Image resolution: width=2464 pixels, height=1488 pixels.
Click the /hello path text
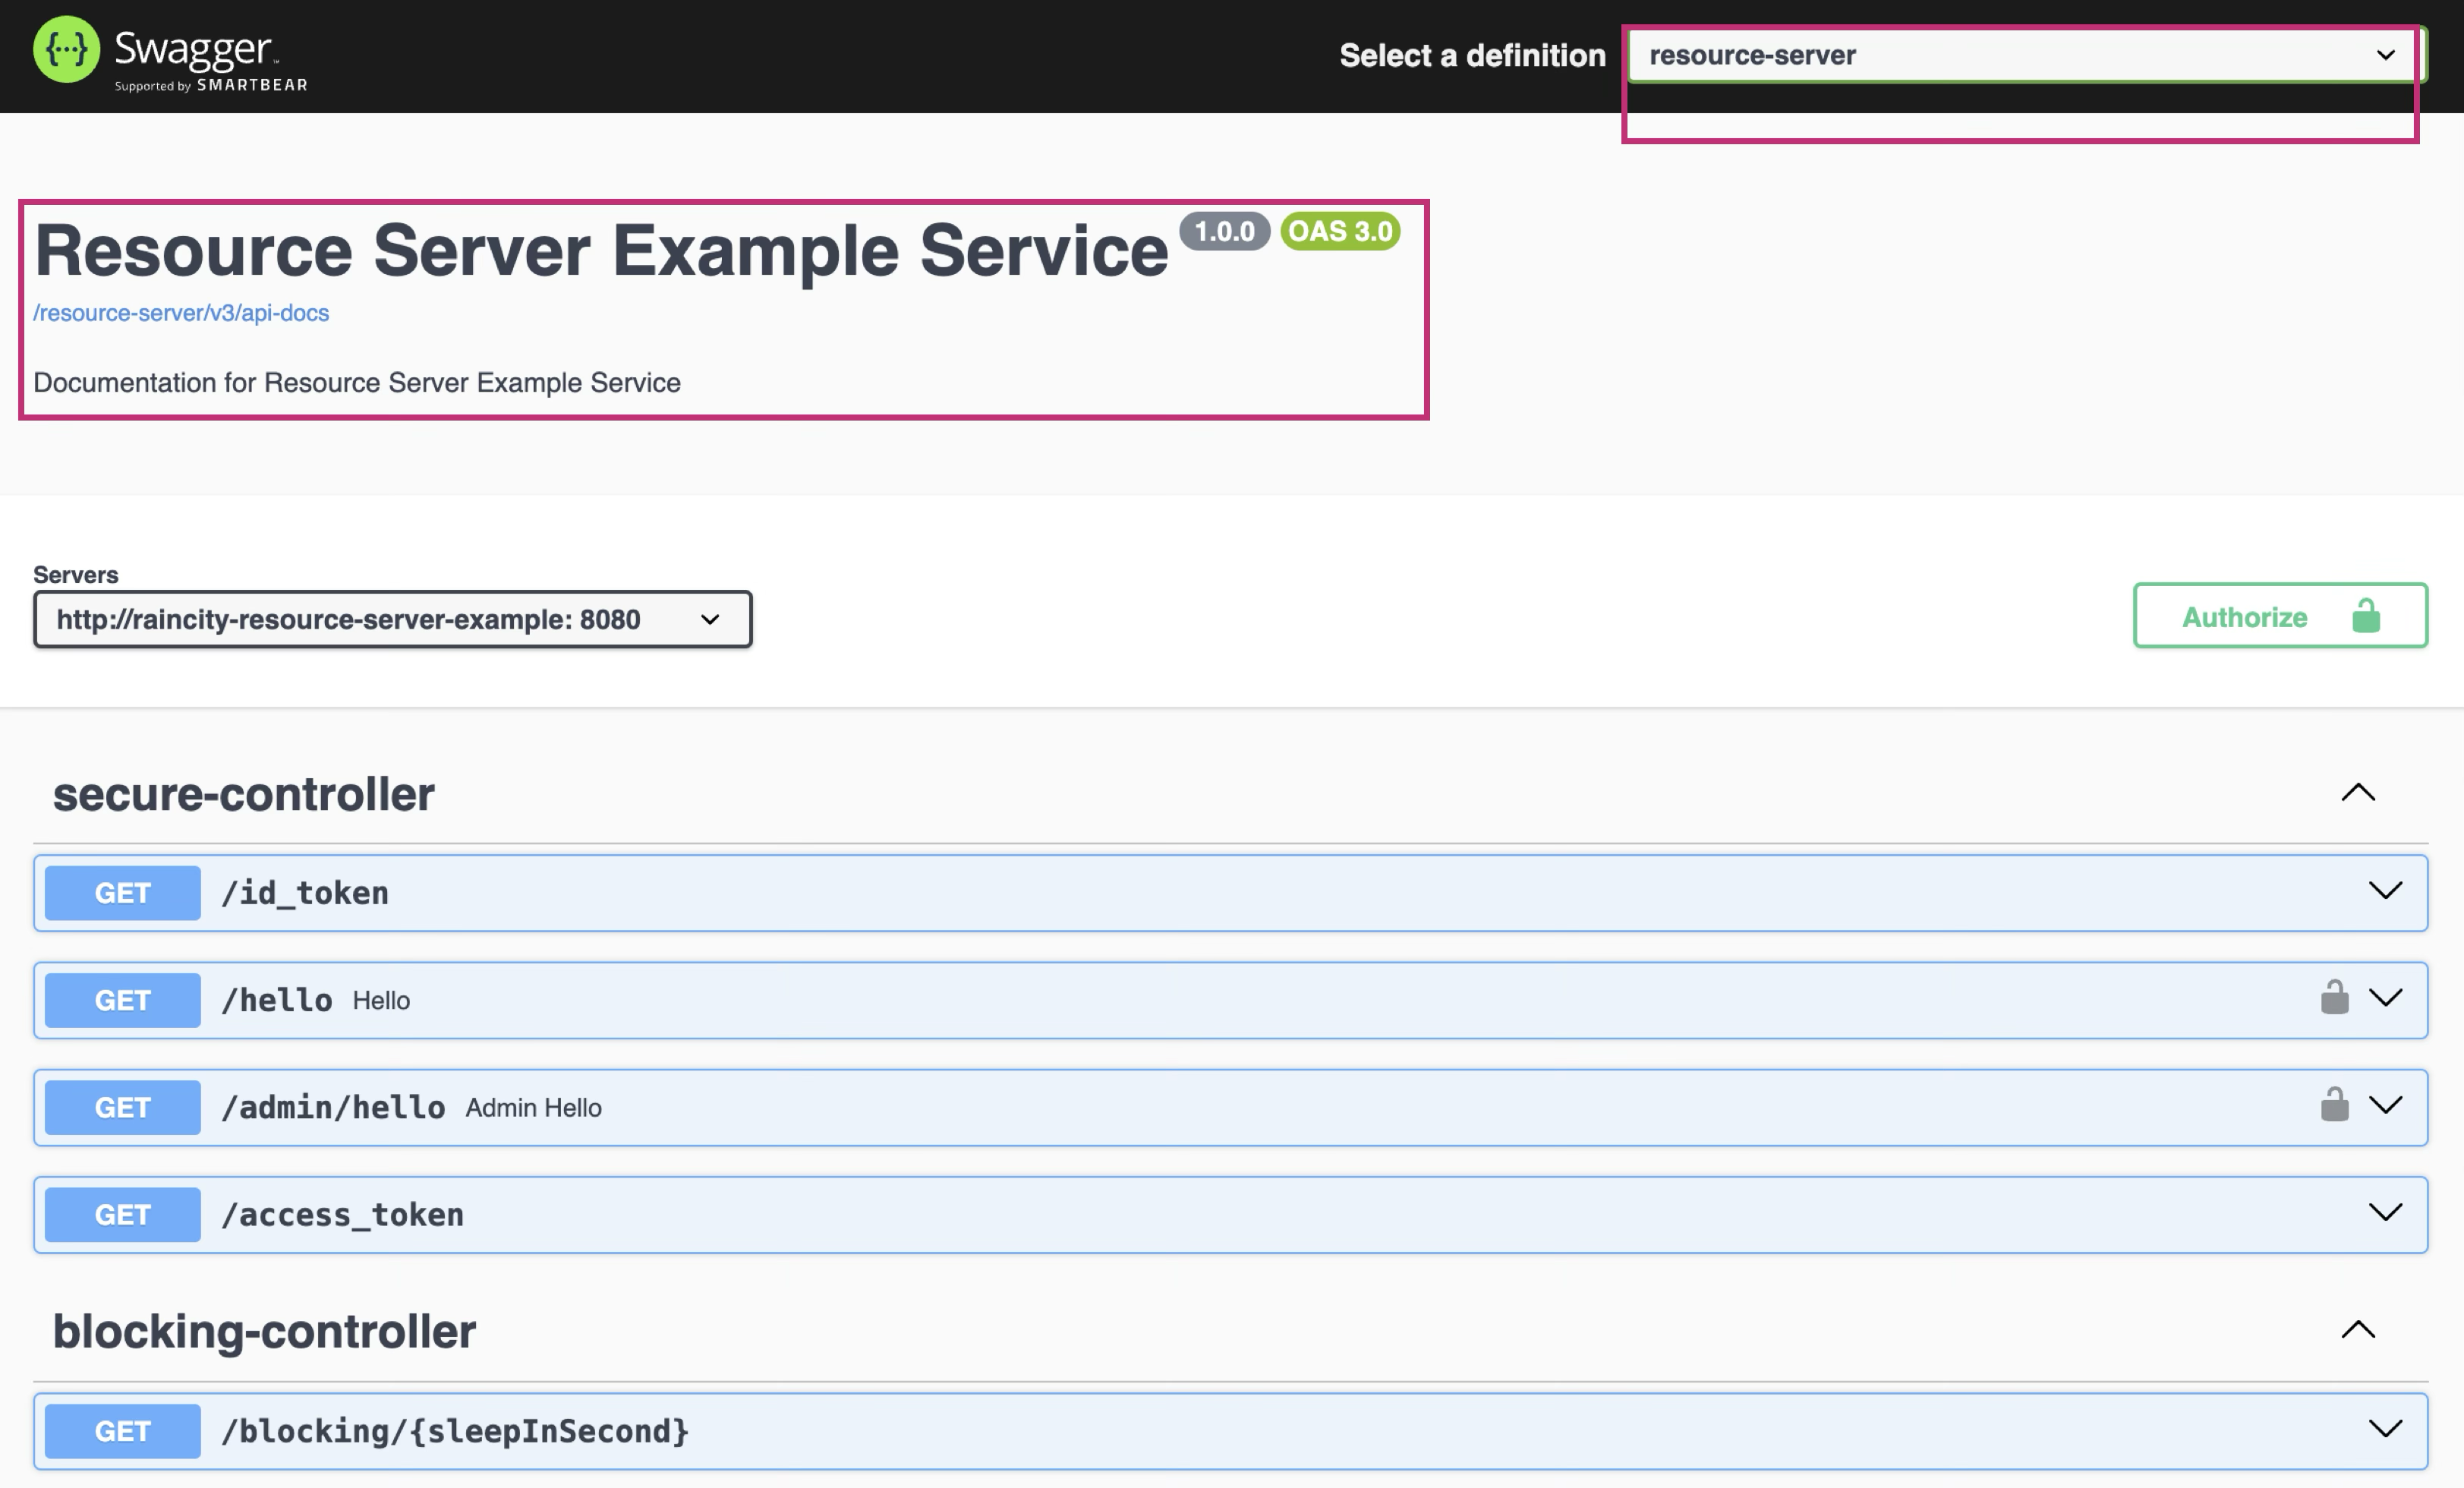[277, 1000]
